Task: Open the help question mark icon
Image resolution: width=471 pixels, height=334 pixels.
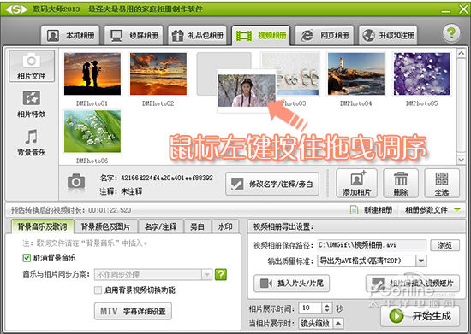Action: (450, 33)
